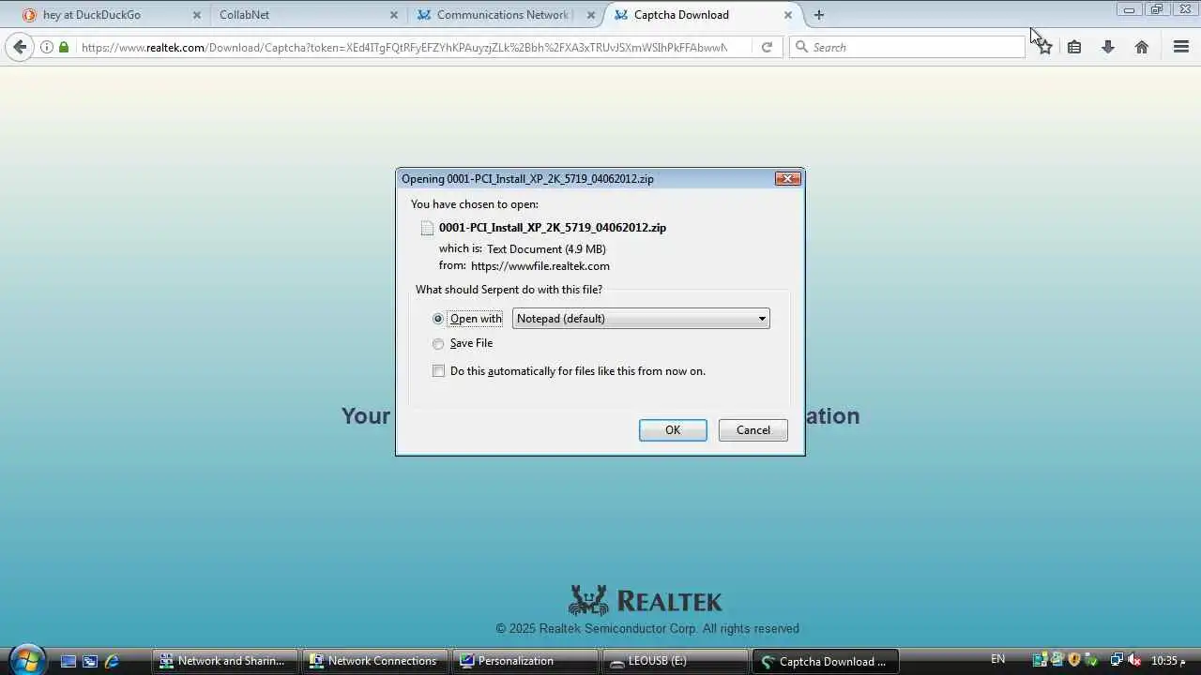This screenshot has width=1201, height=675.
Task: Click 'Text Document (4.9 MB)' text
Action: [x=546, y=249]
